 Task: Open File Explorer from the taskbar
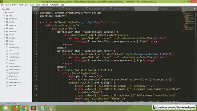pos(6,108)
